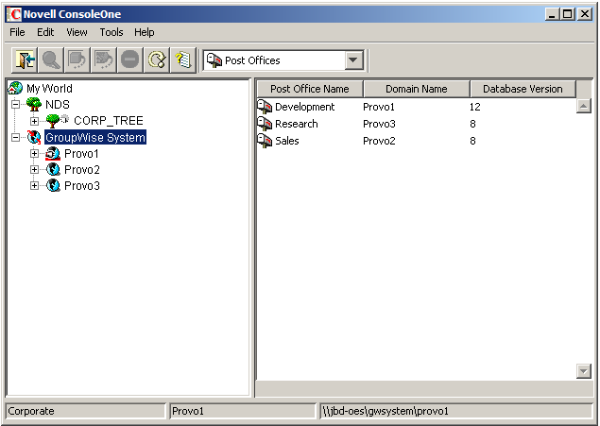The width and height of the screenshot is (600, 426).
Task: Click the list scroll down arrow
Action: 584,371
